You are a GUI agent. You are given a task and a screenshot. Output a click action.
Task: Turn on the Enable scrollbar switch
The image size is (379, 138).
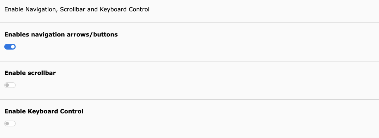coord(10,85)
